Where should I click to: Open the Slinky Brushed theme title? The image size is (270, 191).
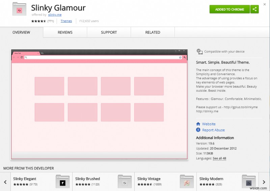(87, 179)
